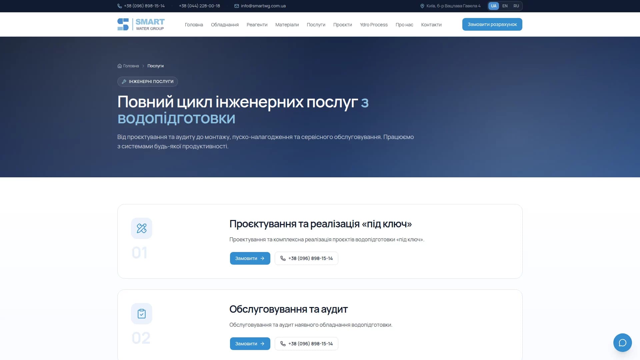Click Замовити on the «під ключ» card
The image size is (640, 360).
250,258
